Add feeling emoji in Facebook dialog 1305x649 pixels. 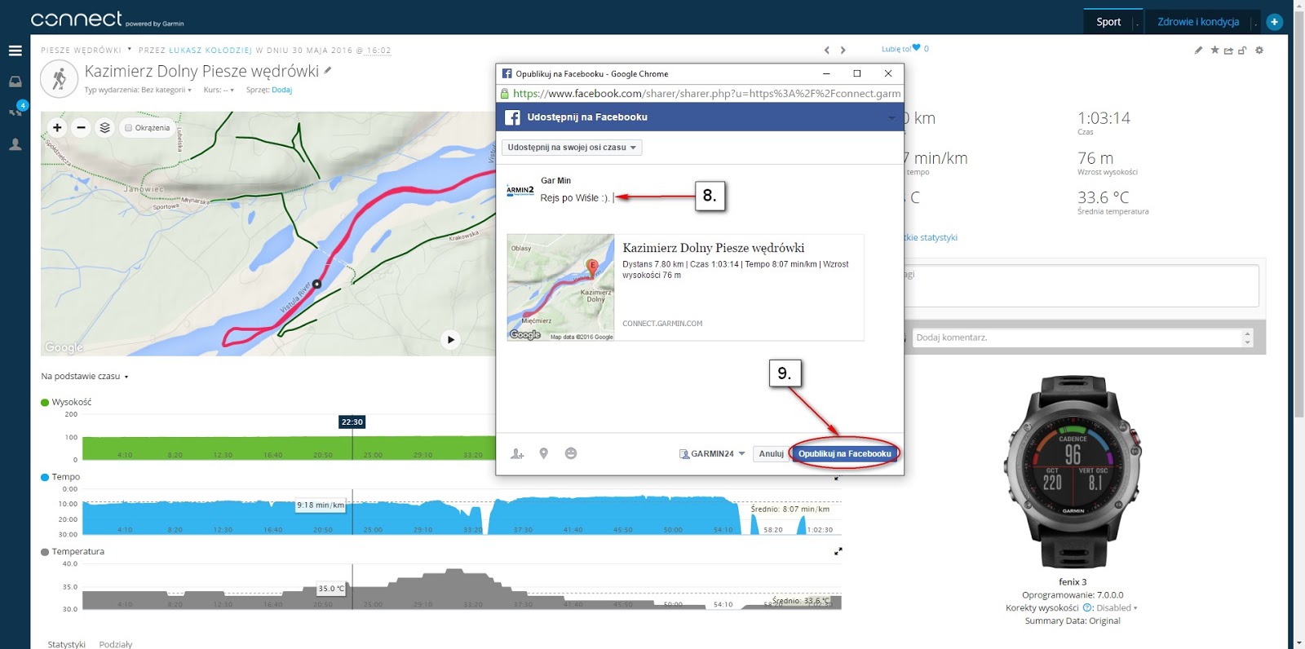(x=571, y=453)
